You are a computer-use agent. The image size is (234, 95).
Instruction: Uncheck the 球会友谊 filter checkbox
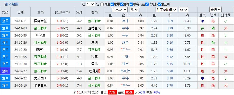click(131, 4)
